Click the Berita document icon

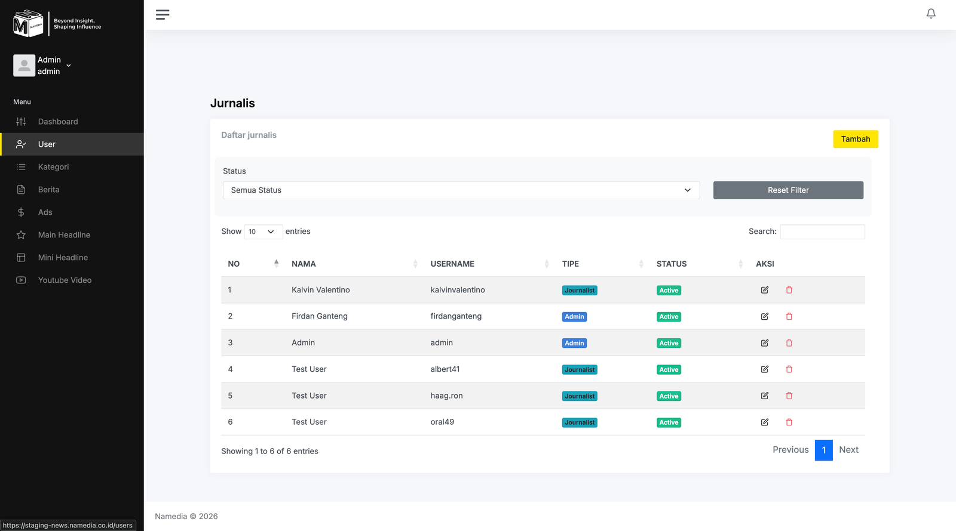tap(21, 190)
